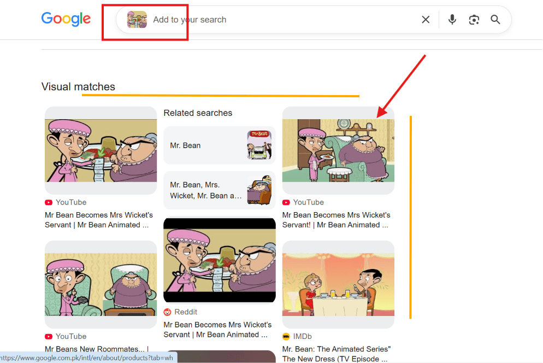Click the YouTube icon above New Roommates

pyautogui.click(x=49, y=336)
